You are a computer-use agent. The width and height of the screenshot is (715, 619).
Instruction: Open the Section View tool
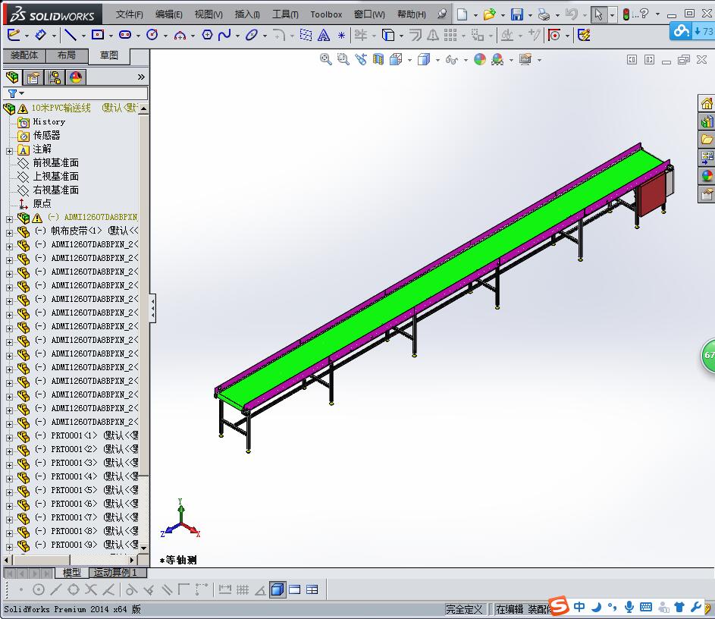[x=380, y=59]
